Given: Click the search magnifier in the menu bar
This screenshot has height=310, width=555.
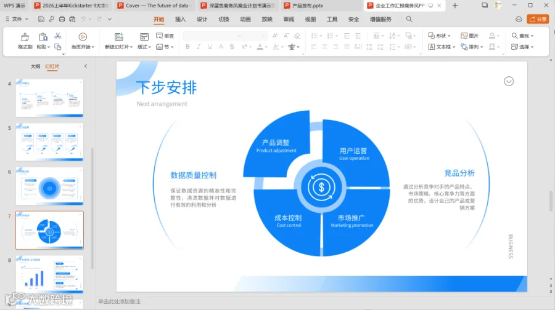Looking at the screenshot, I should pyautogui.click(x=409, y=19).
